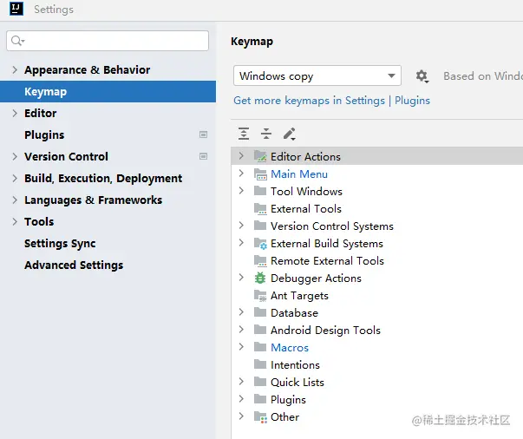Screen dimensions: 523x439
Task: Click the Editor Actions folder icon
Action: pos(260,157)
